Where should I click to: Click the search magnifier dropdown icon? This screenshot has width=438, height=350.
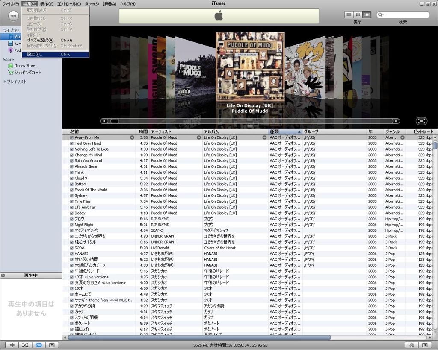381,15
